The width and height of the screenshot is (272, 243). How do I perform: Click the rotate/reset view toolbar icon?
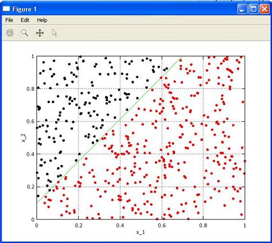(x=10, y=33)
